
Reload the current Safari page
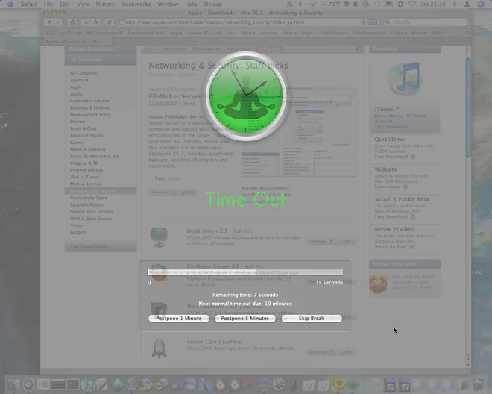pos(109,22)
